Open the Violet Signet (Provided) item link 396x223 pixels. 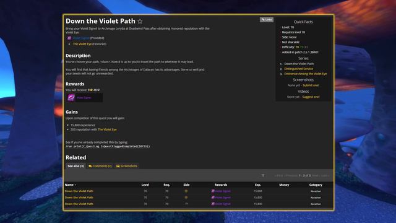click(x=81, y=38)
